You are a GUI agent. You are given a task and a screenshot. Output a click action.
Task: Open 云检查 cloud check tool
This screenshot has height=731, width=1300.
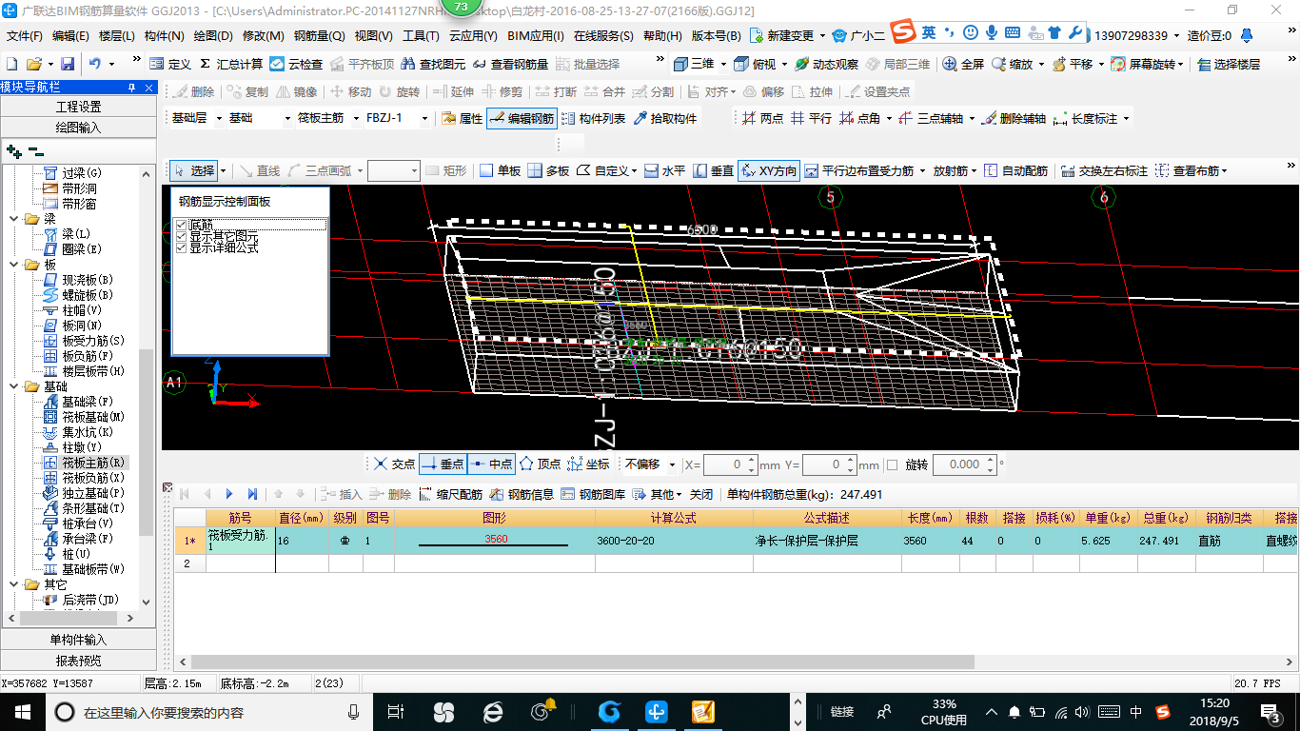pyautogui.click(x=296, y=64)
